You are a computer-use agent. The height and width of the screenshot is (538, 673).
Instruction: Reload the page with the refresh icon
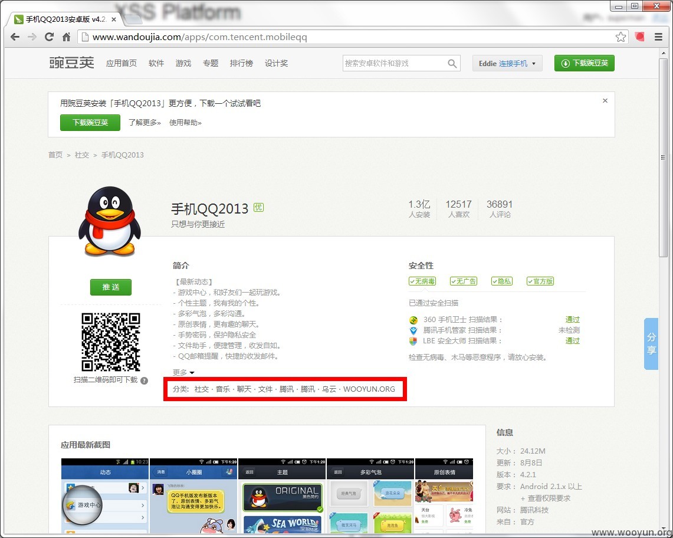pos(49,37)
